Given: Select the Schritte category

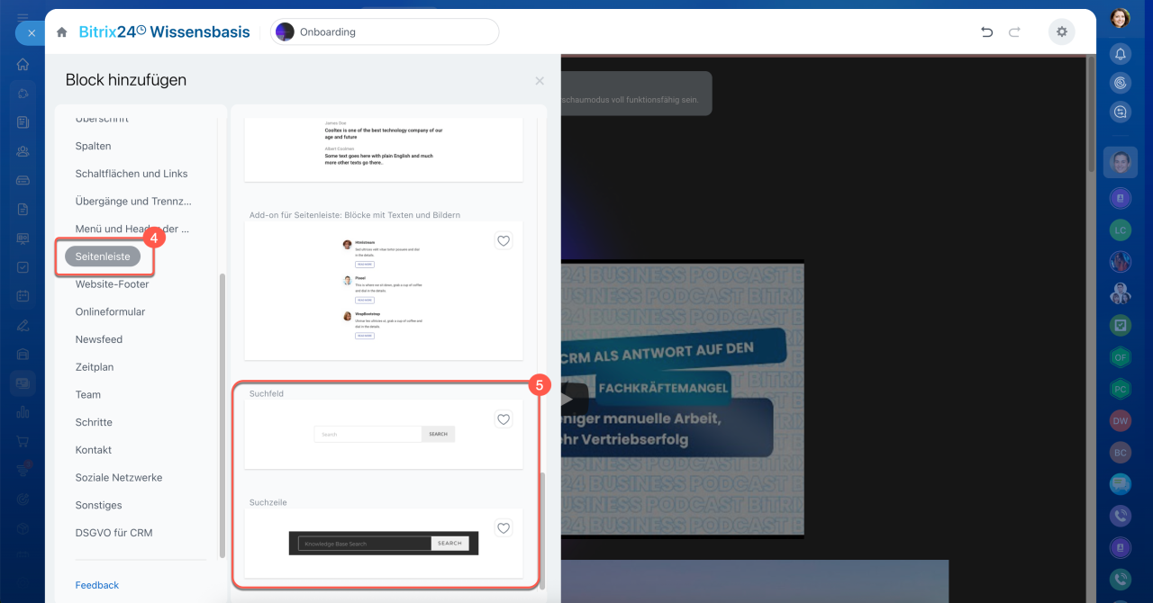Looking at the screenshot, I should 94,422.
